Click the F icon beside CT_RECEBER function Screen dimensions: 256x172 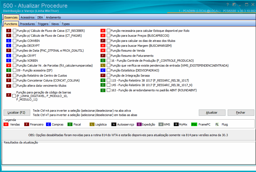click(x=9, y=31)
